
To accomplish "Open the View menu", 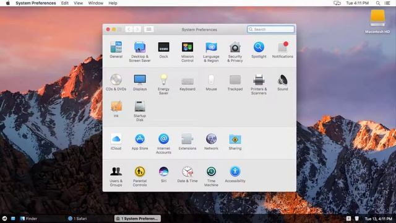I will click(79, 3).
